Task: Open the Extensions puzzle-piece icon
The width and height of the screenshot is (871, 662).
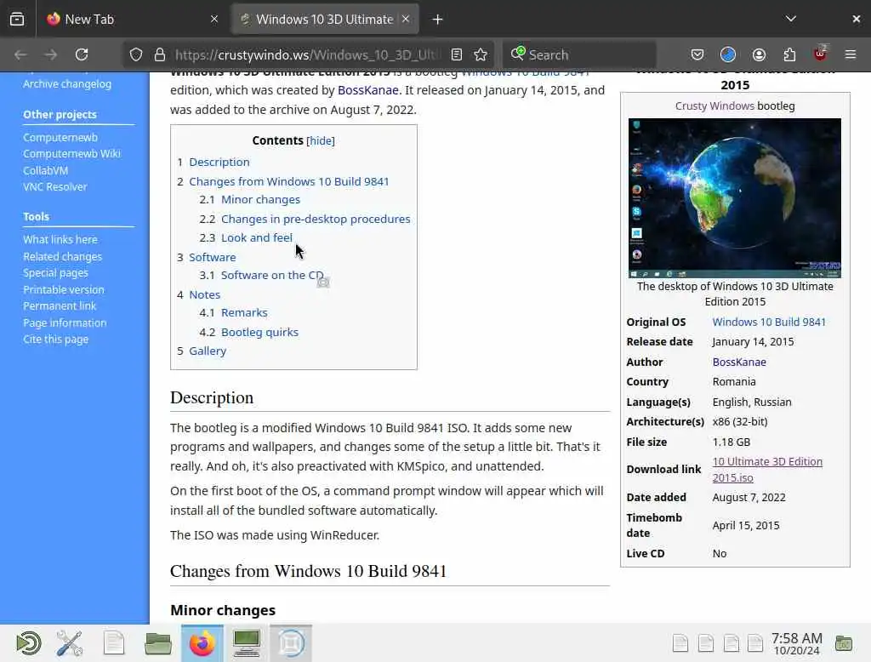Action: click(x=789, y=54)
